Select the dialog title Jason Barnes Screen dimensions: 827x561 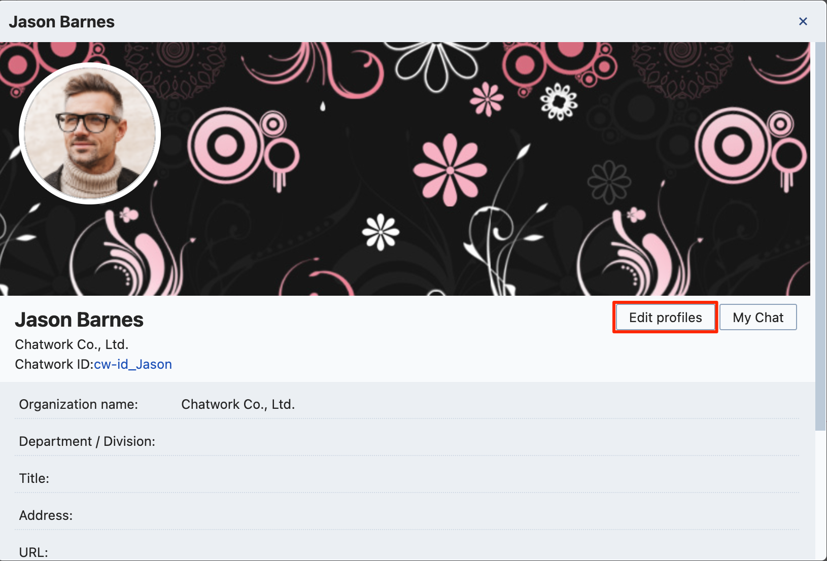coord(61,21)
